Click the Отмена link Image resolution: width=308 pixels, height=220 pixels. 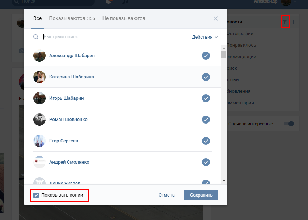tap(166, 195)
